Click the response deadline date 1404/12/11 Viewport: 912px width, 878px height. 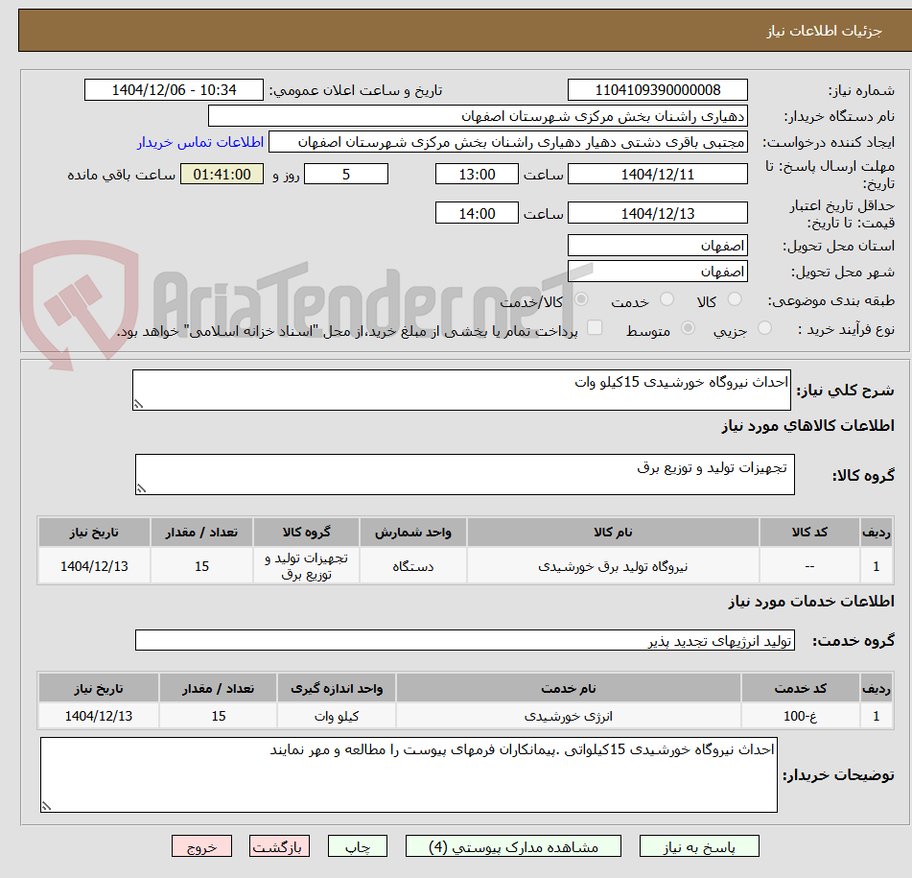(657, 174)
